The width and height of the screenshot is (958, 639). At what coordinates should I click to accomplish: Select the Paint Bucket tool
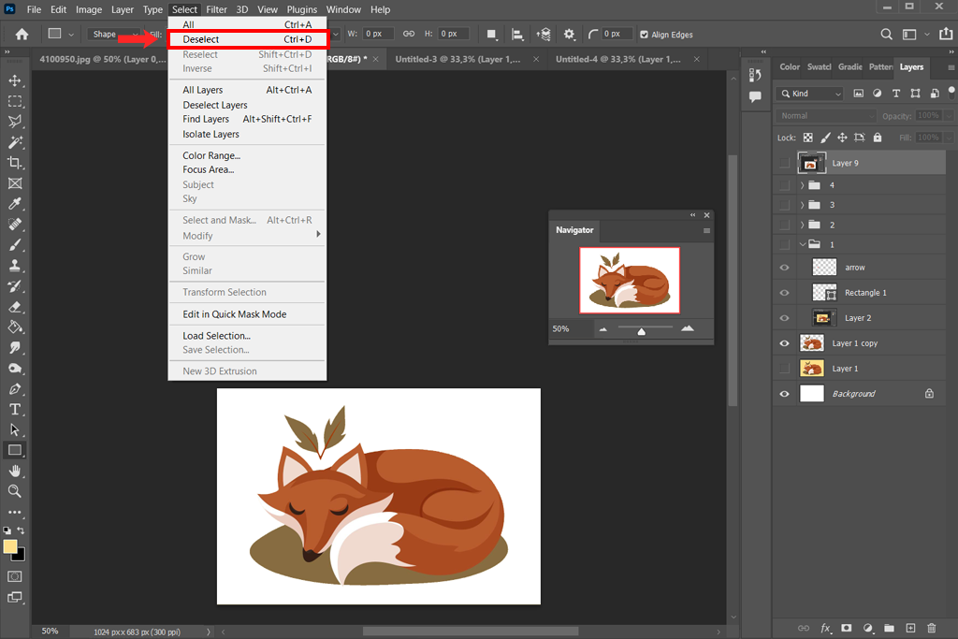[15, 327]
